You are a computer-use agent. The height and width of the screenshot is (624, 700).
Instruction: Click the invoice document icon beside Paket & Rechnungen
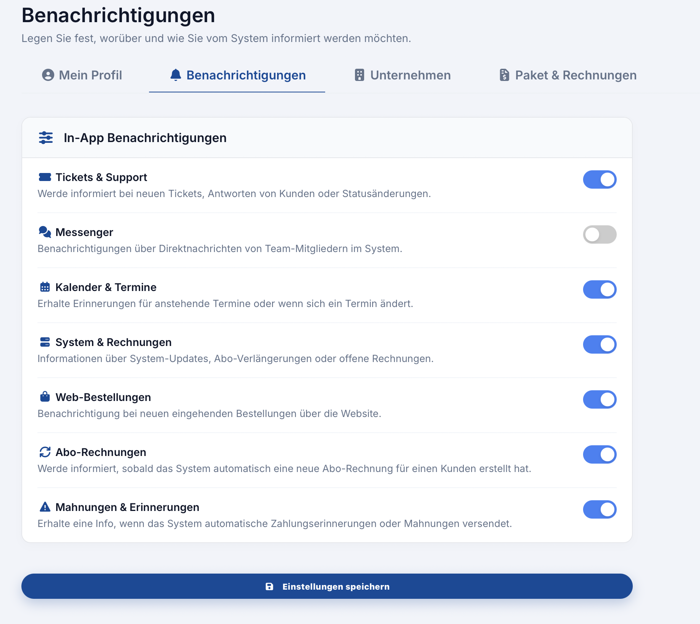pos(504,75)
